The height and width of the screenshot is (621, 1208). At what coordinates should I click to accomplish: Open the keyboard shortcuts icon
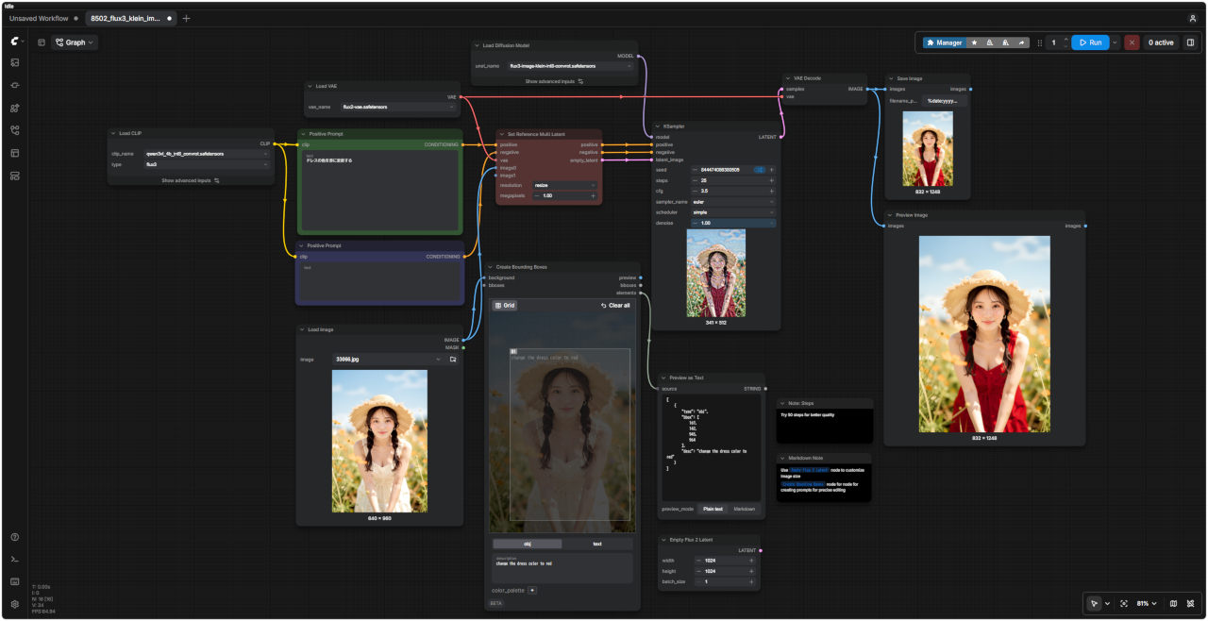[x=15, y=581]
